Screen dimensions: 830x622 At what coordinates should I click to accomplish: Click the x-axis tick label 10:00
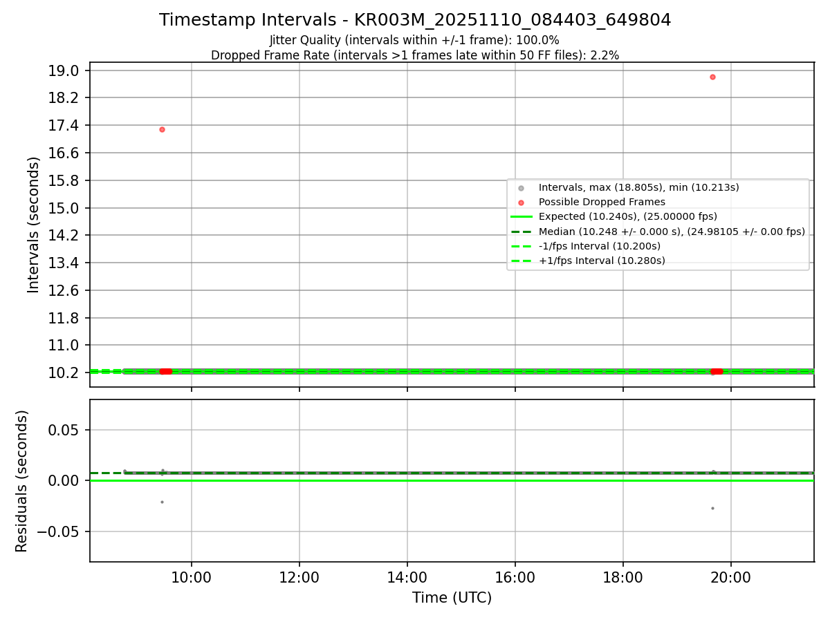tap(192, 578)
